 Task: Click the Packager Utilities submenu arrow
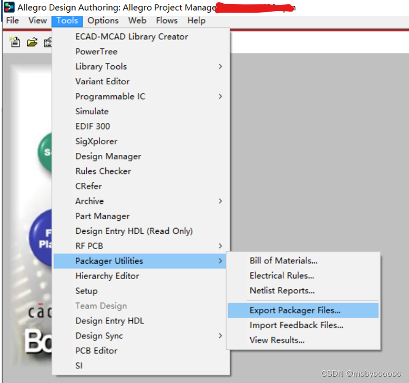point(220,261)
